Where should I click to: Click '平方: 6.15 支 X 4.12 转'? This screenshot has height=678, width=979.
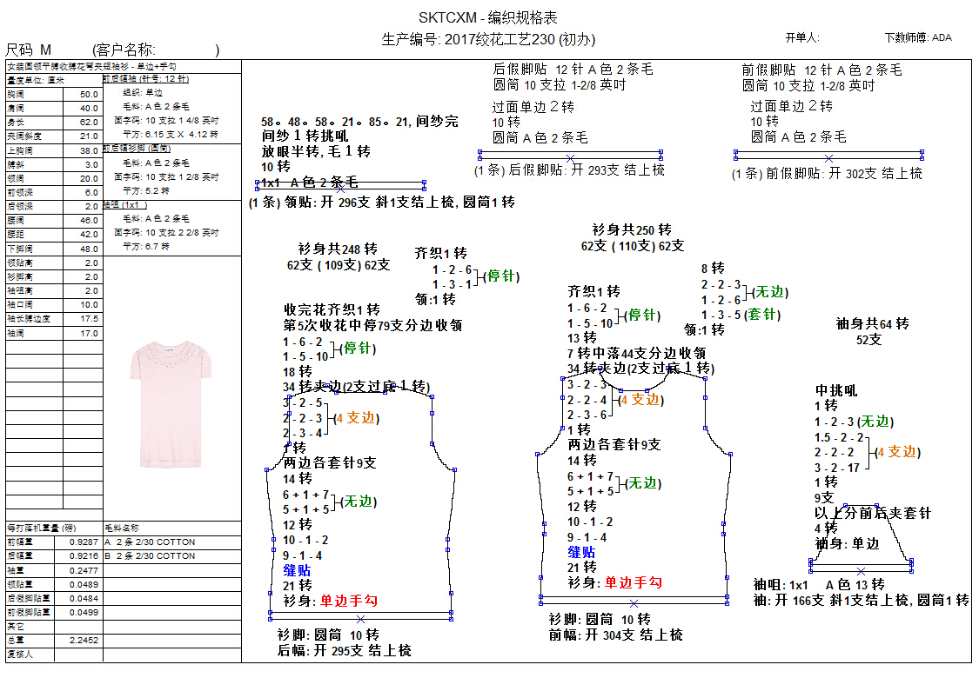pyautogui.click(x=171, y=134)
